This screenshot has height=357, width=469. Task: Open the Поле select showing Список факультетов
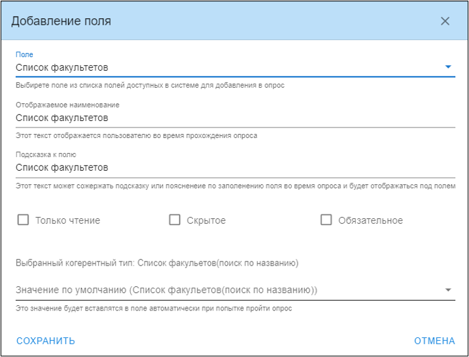[x=235, y=67]
